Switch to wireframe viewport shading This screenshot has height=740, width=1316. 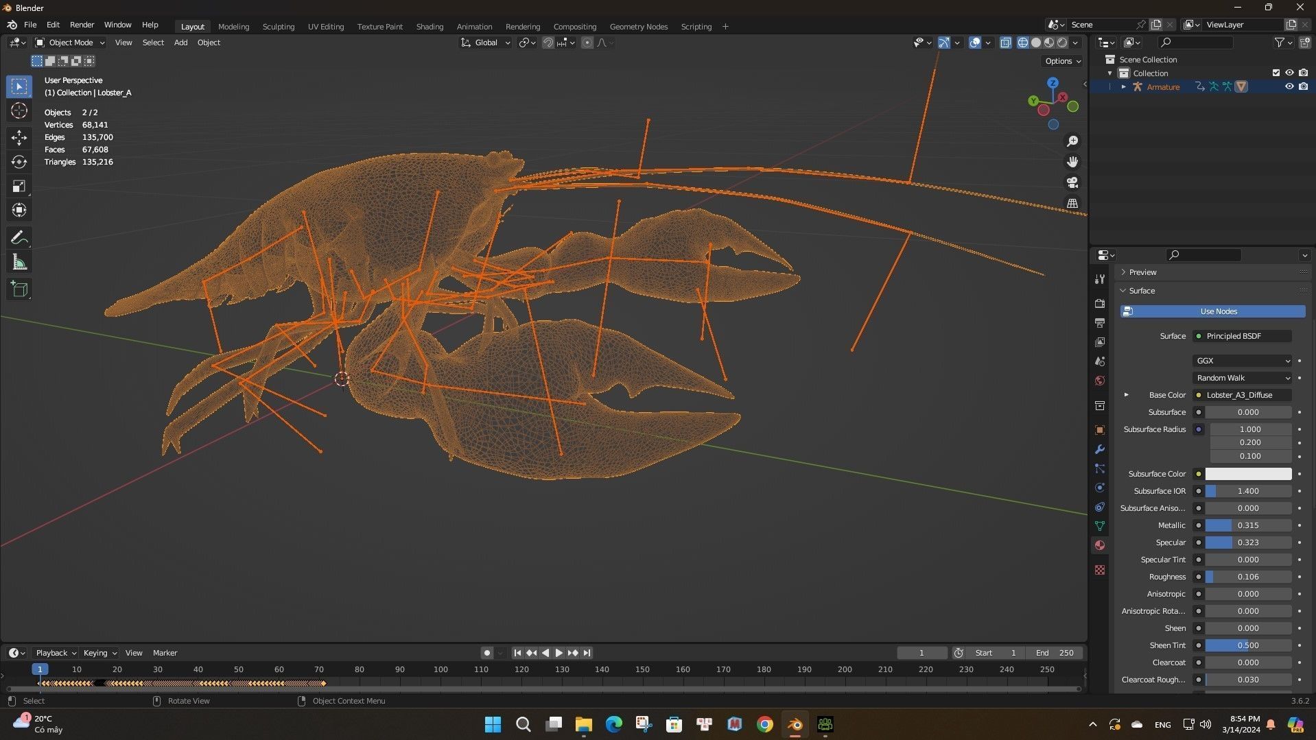(x=1022, y=43)
